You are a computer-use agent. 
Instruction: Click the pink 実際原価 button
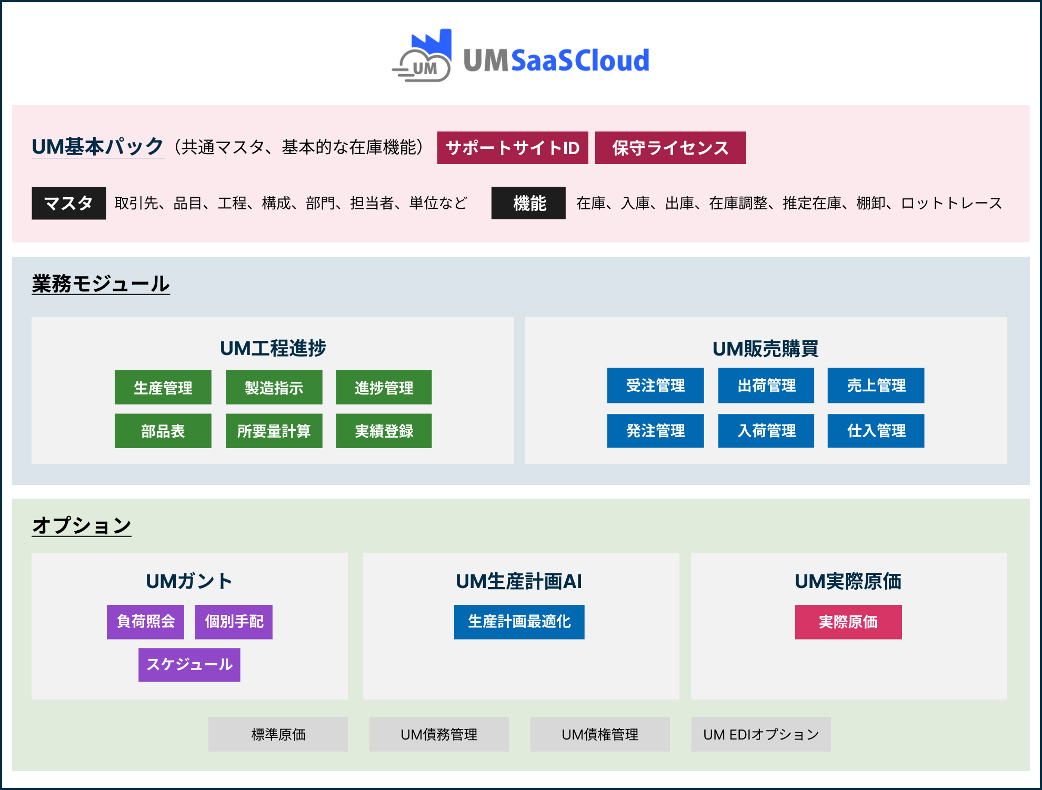point(848,622)
